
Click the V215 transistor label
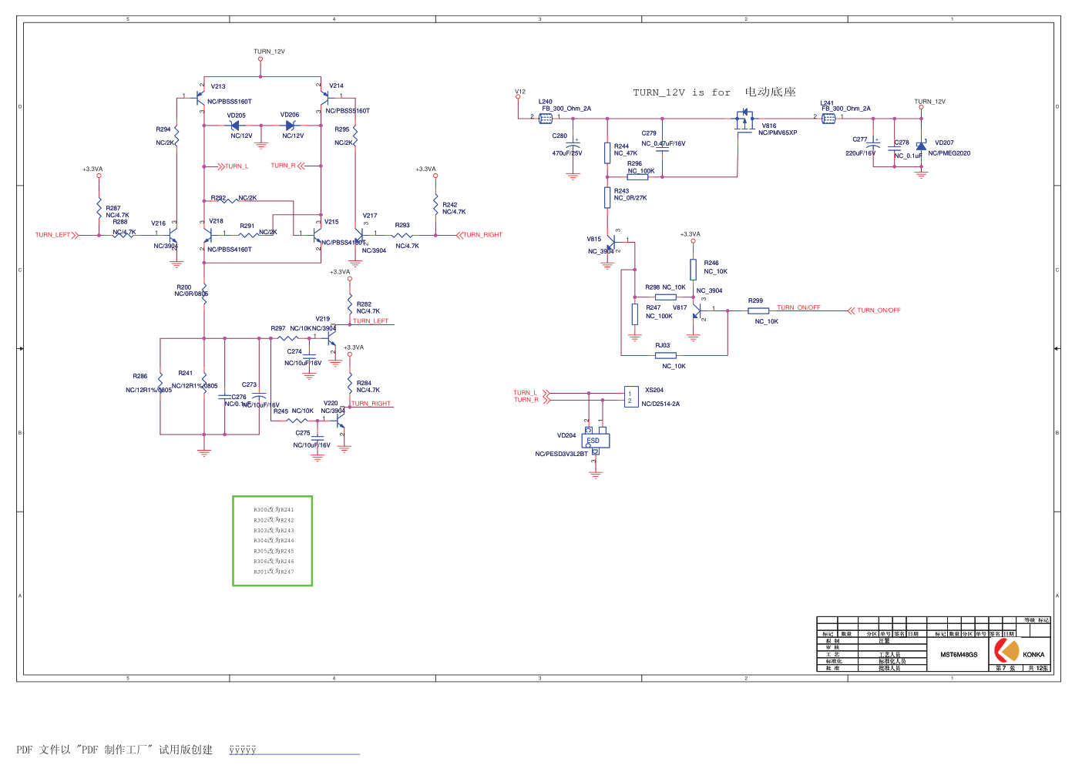coord(331,222)
